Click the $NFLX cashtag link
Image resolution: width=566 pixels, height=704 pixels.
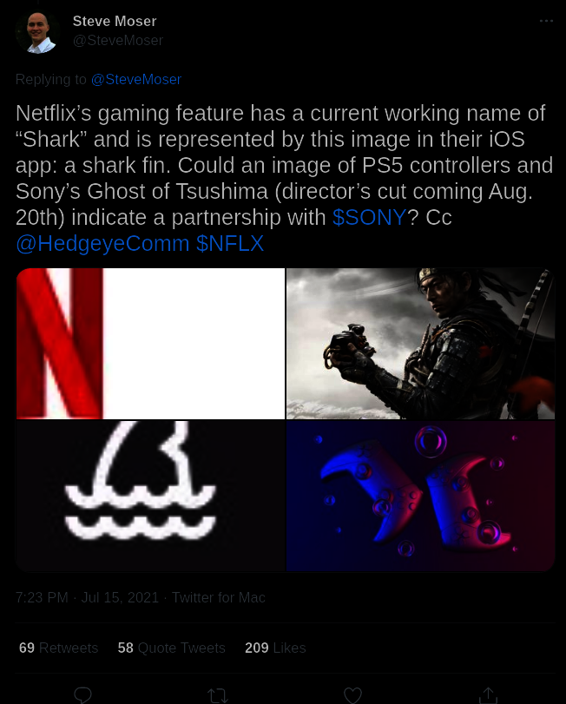[x=230, y=243]
